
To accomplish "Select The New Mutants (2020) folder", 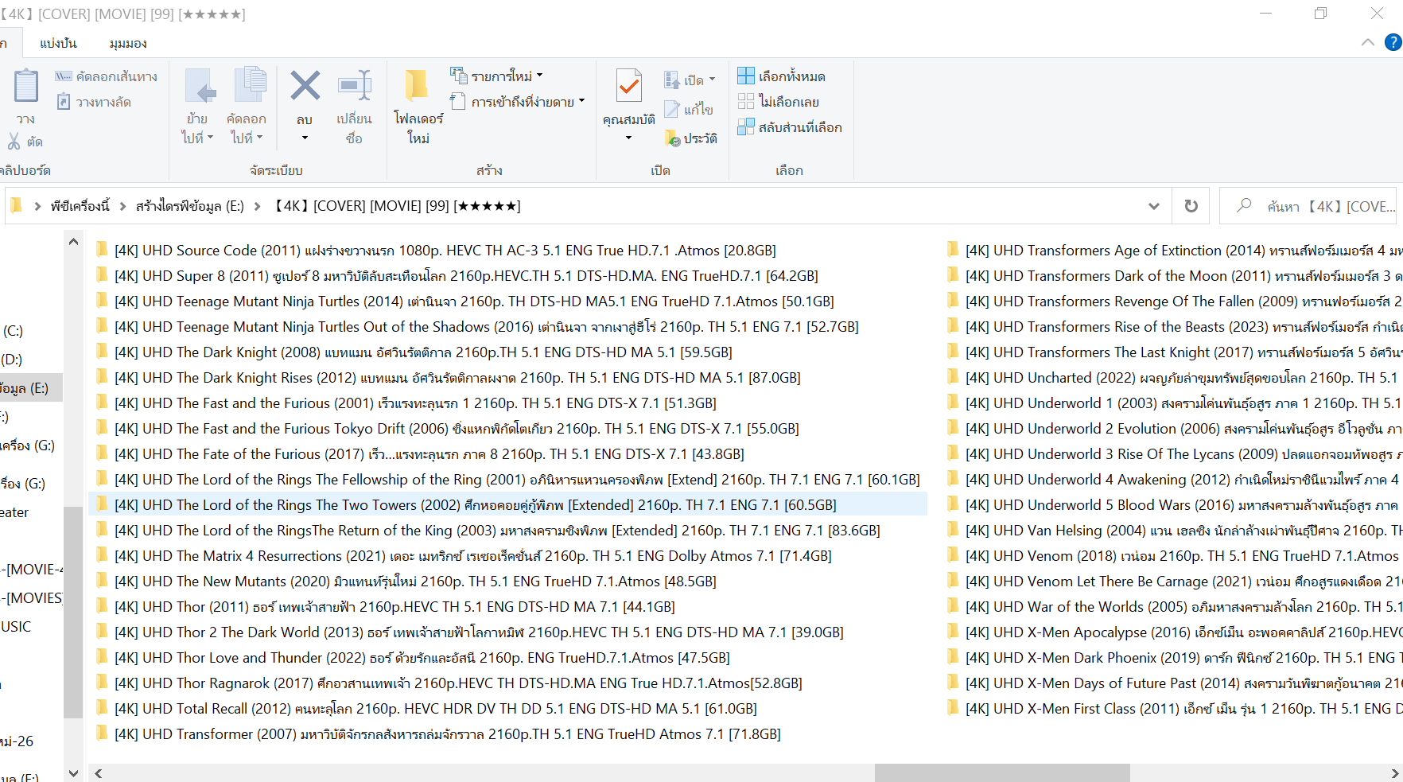I will tap(415, 581).
